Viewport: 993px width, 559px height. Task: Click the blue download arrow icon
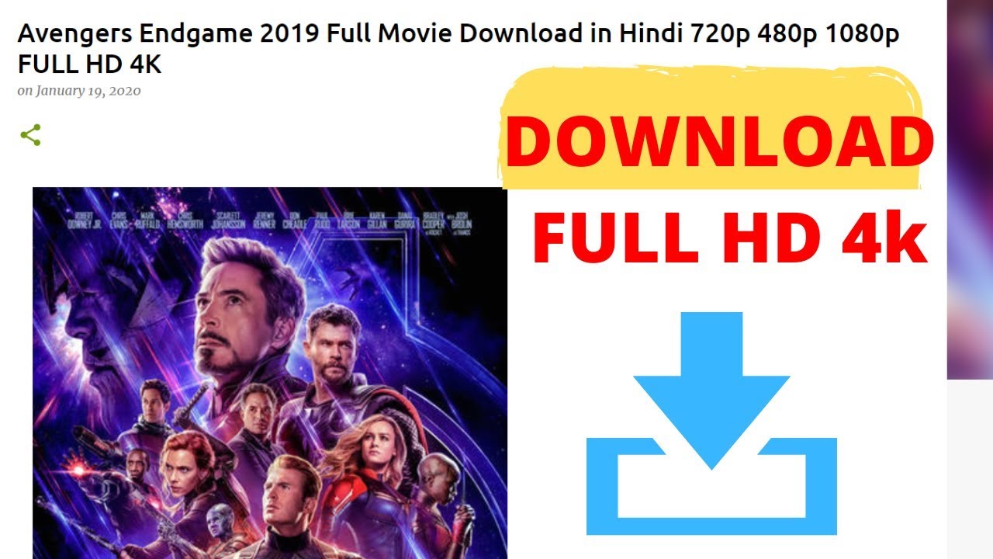[711, 423]
